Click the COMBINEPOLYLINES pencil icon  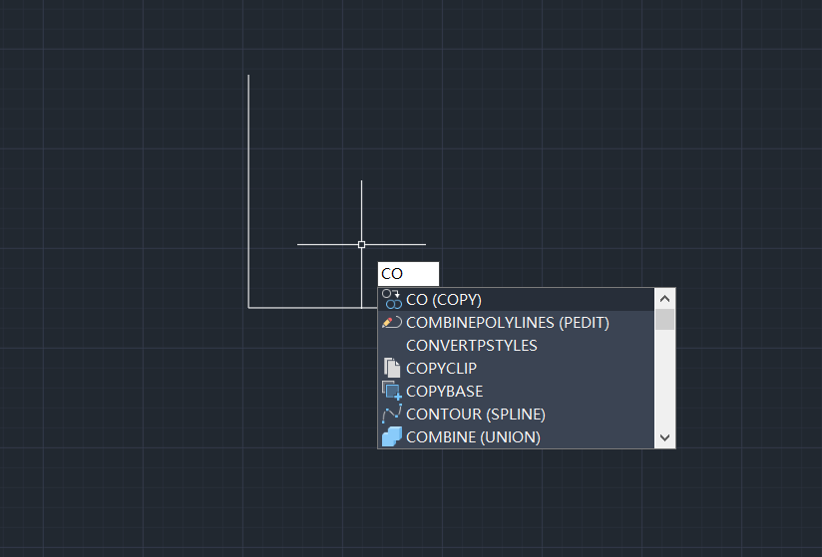391,322
